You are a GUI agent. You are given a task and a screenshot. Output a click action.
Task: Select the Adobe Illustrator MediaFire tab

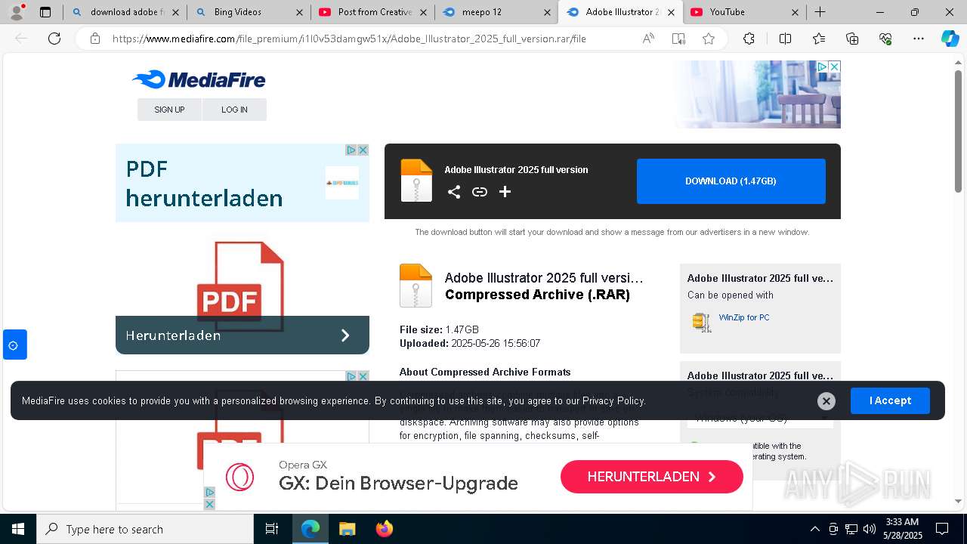(x=621, y=12)
